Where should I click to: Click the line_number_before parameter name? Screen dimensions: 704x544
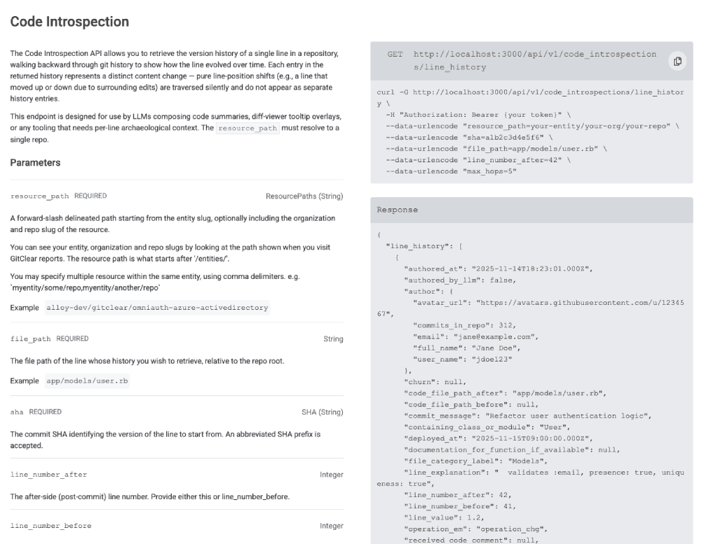50,526
